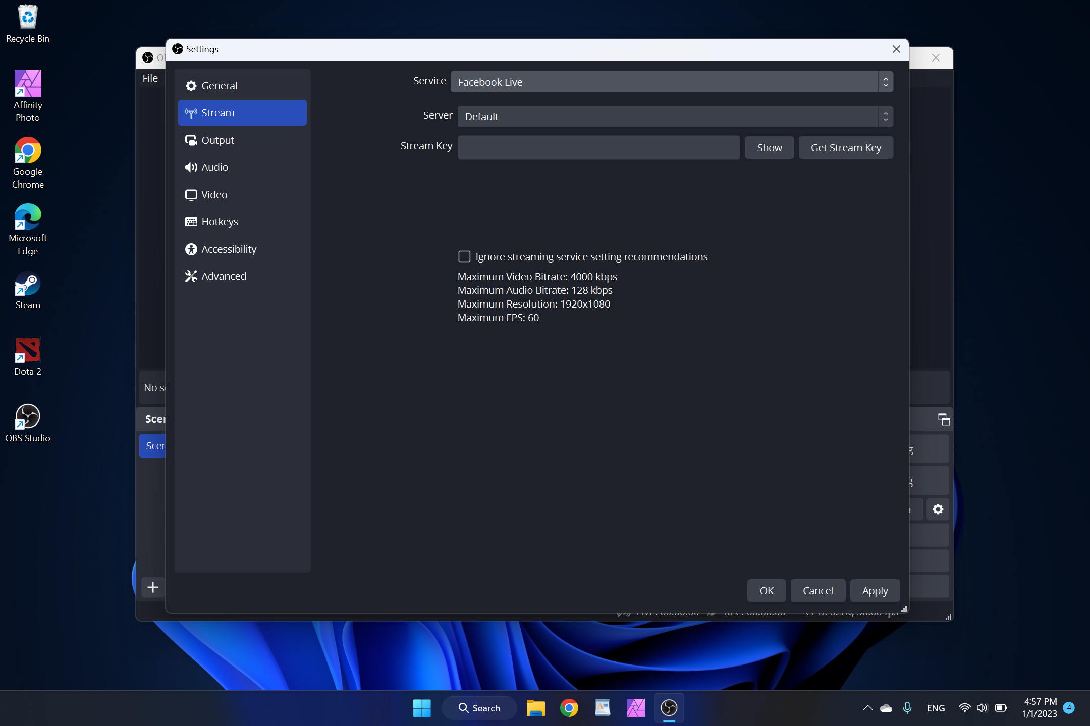Go to the Hotkeys settings category

[242, 221]
